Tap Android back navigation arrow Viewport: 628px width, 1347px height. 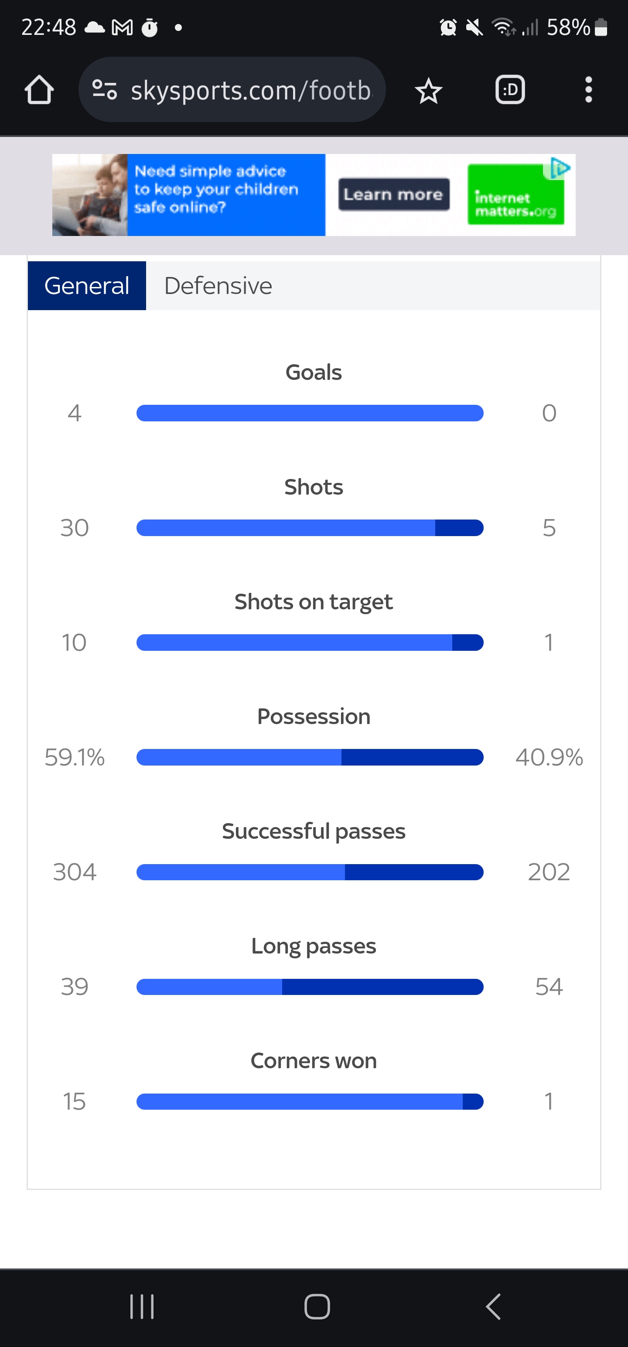(493, 1307)
